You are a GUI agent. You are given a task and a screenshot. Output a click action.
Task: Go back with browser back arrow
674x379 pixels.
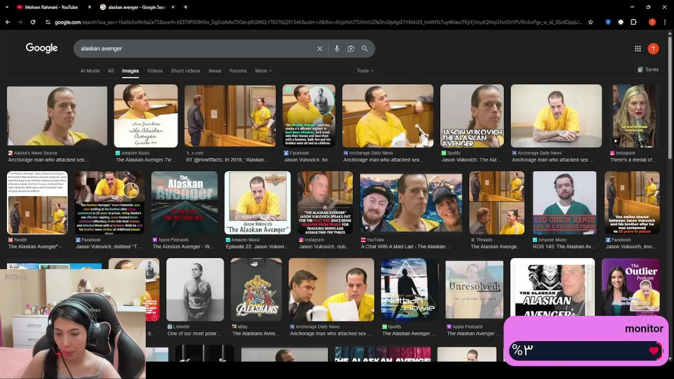[x=8, y=22]
